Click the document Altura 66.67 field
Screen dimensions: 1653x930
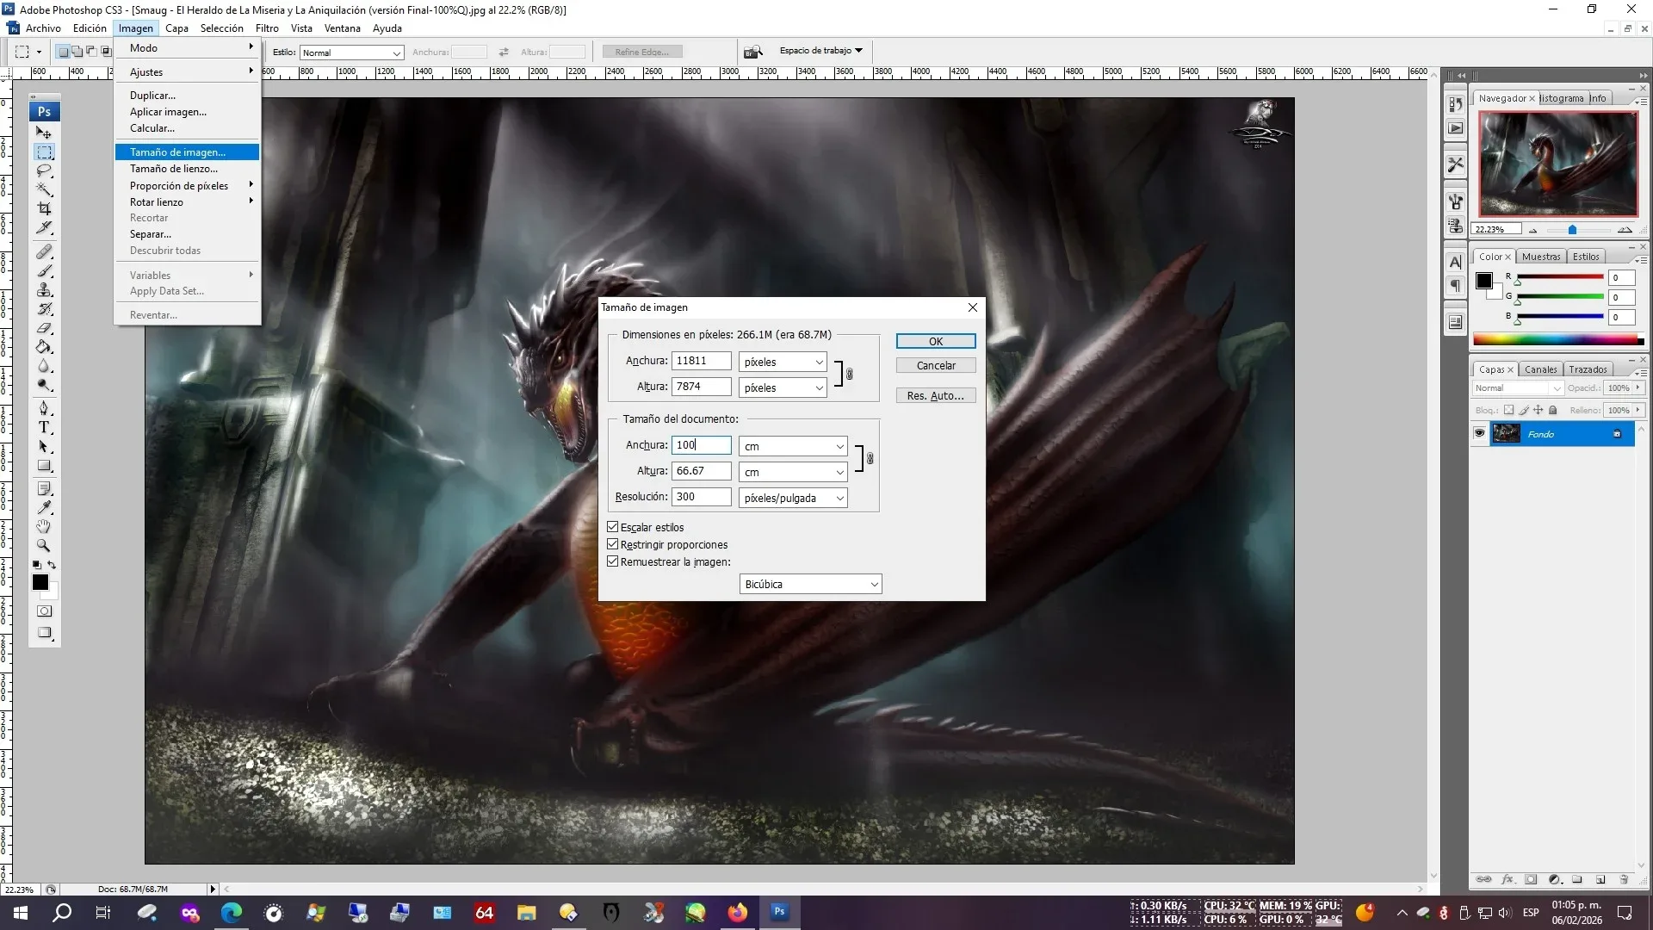(x=702, y=471)
